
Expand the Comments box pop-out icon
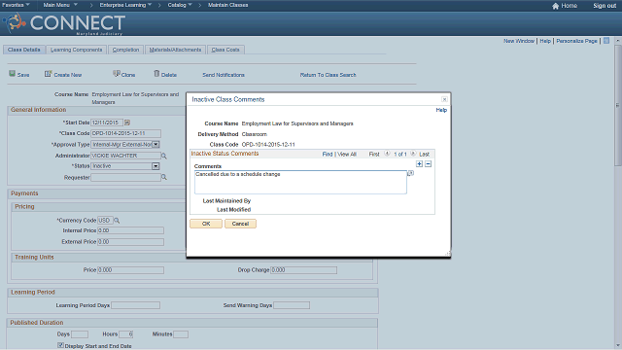point(411,173)
